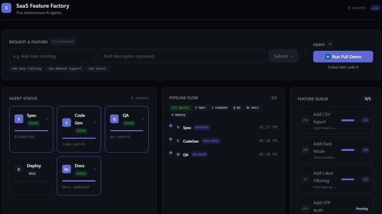
Task: Click the R shortcut badge next to DEMO
Action: tap(330, 44)
